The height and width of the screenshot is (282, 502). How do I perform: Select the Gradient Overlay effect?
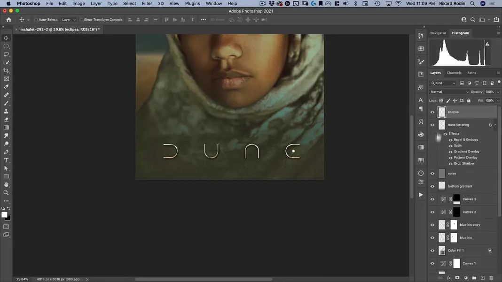(466, 152)
